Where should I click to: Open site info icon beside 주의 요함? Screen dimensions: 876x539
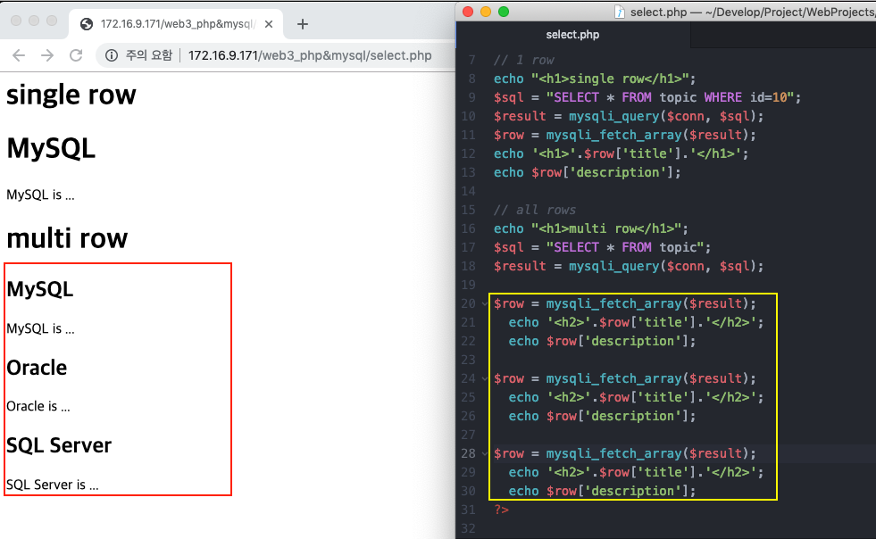pos(112,55)
